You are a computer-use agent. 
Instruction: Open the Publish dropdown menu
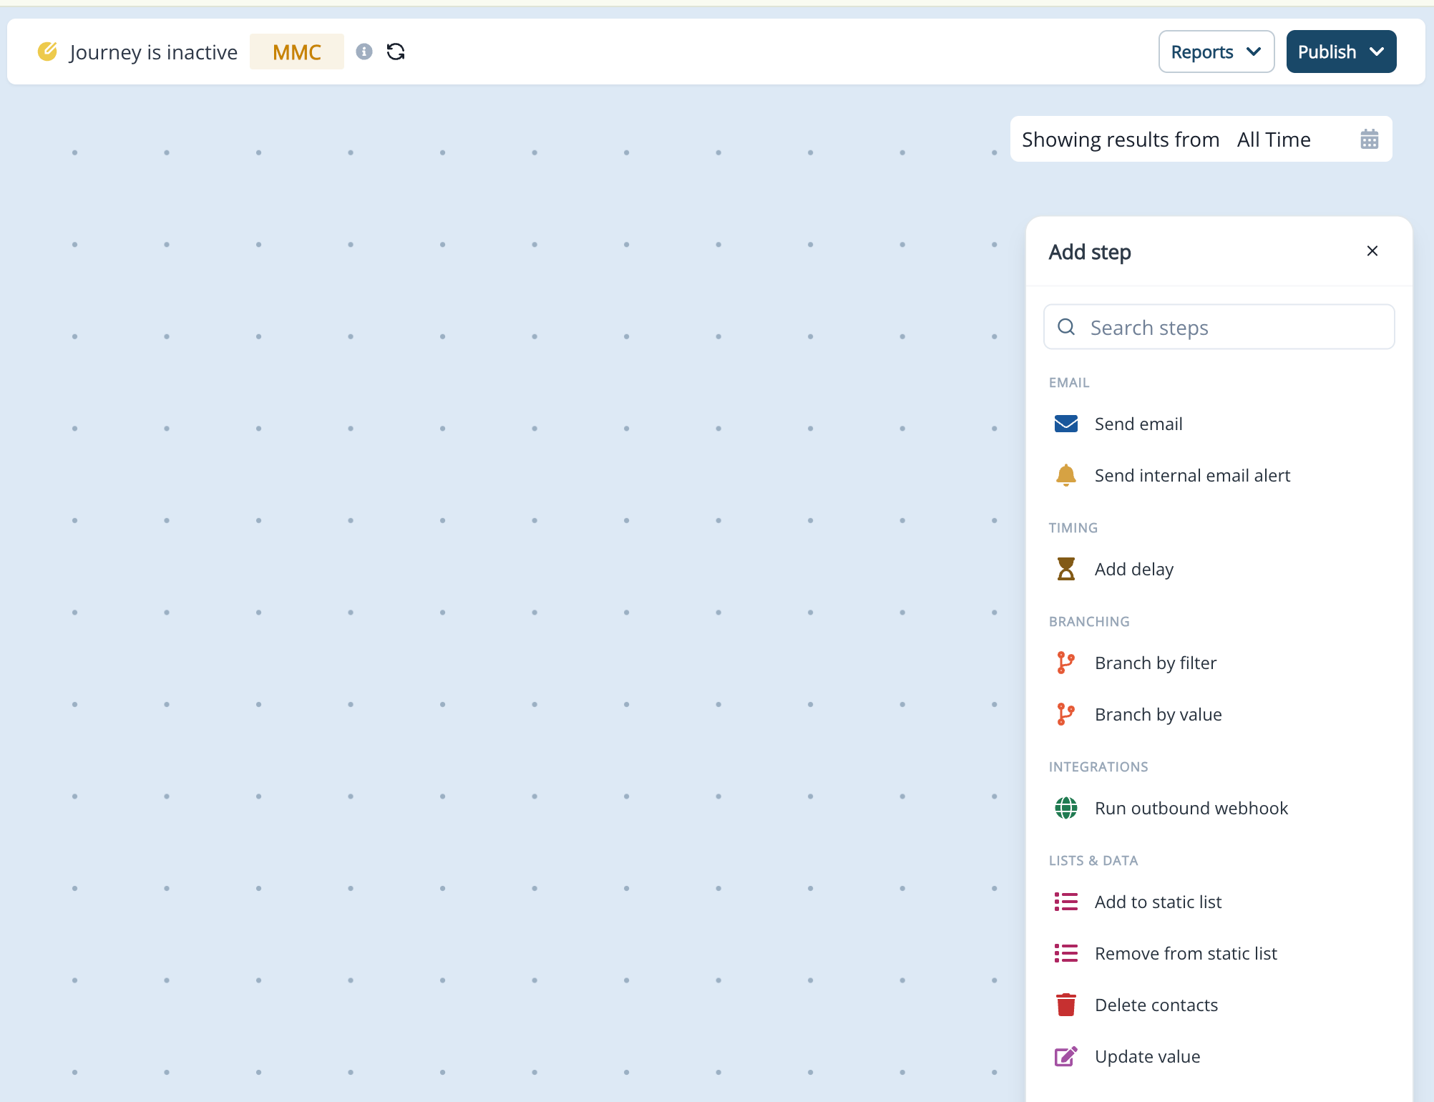pyautogui.click(x=1341, y=52)
